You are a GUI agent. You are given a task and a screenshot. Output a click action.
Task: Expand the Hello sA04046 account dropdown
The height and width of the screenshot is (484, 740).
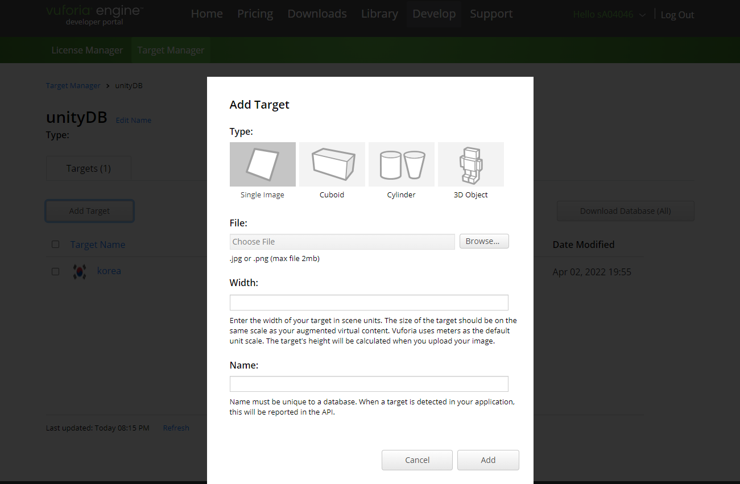click(609, 15)
